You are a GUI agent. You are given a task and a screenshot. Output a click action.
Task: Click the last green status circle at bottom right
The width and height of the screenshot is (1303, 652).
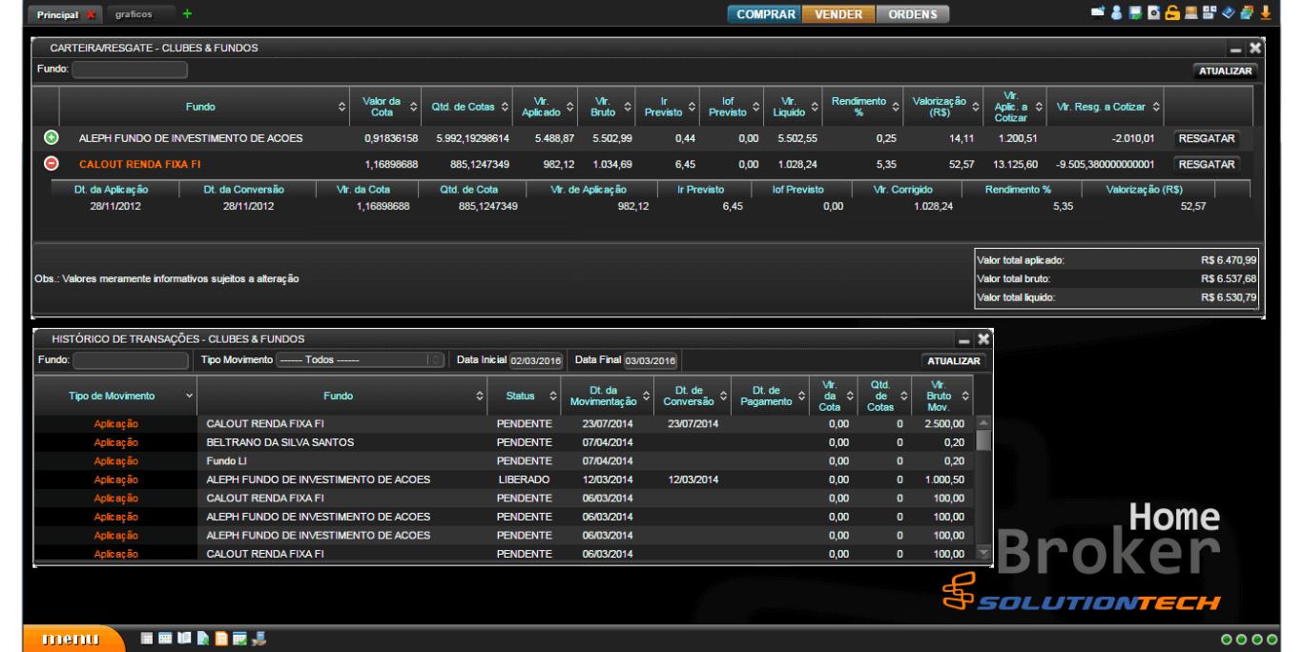pos(1272,640)
